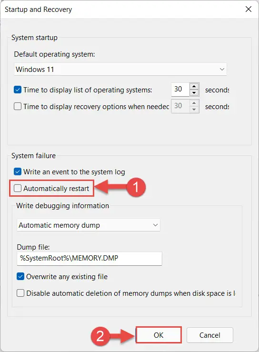
Task: Click the Dump file path text field
Action: (90, 258)
